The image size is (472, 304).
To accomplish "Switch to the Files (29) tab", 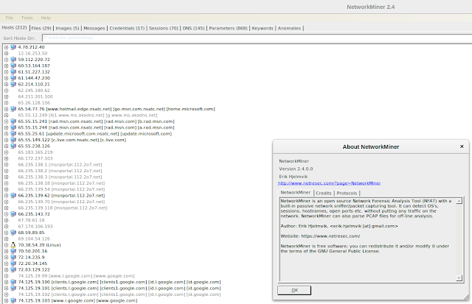I will [x=41, y=28].
